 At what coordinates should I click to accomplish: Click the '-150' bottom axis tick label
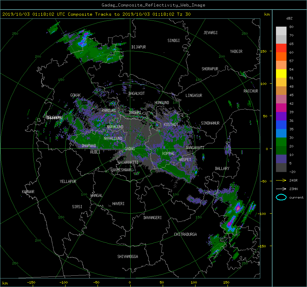pyautogui.click(x=31, y=283)
